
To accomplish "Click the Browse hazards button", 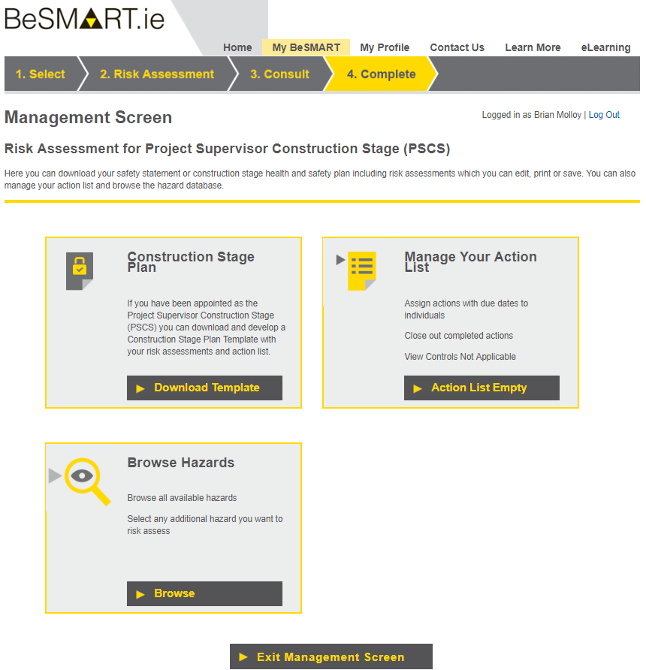I will (x=204, y=593).
